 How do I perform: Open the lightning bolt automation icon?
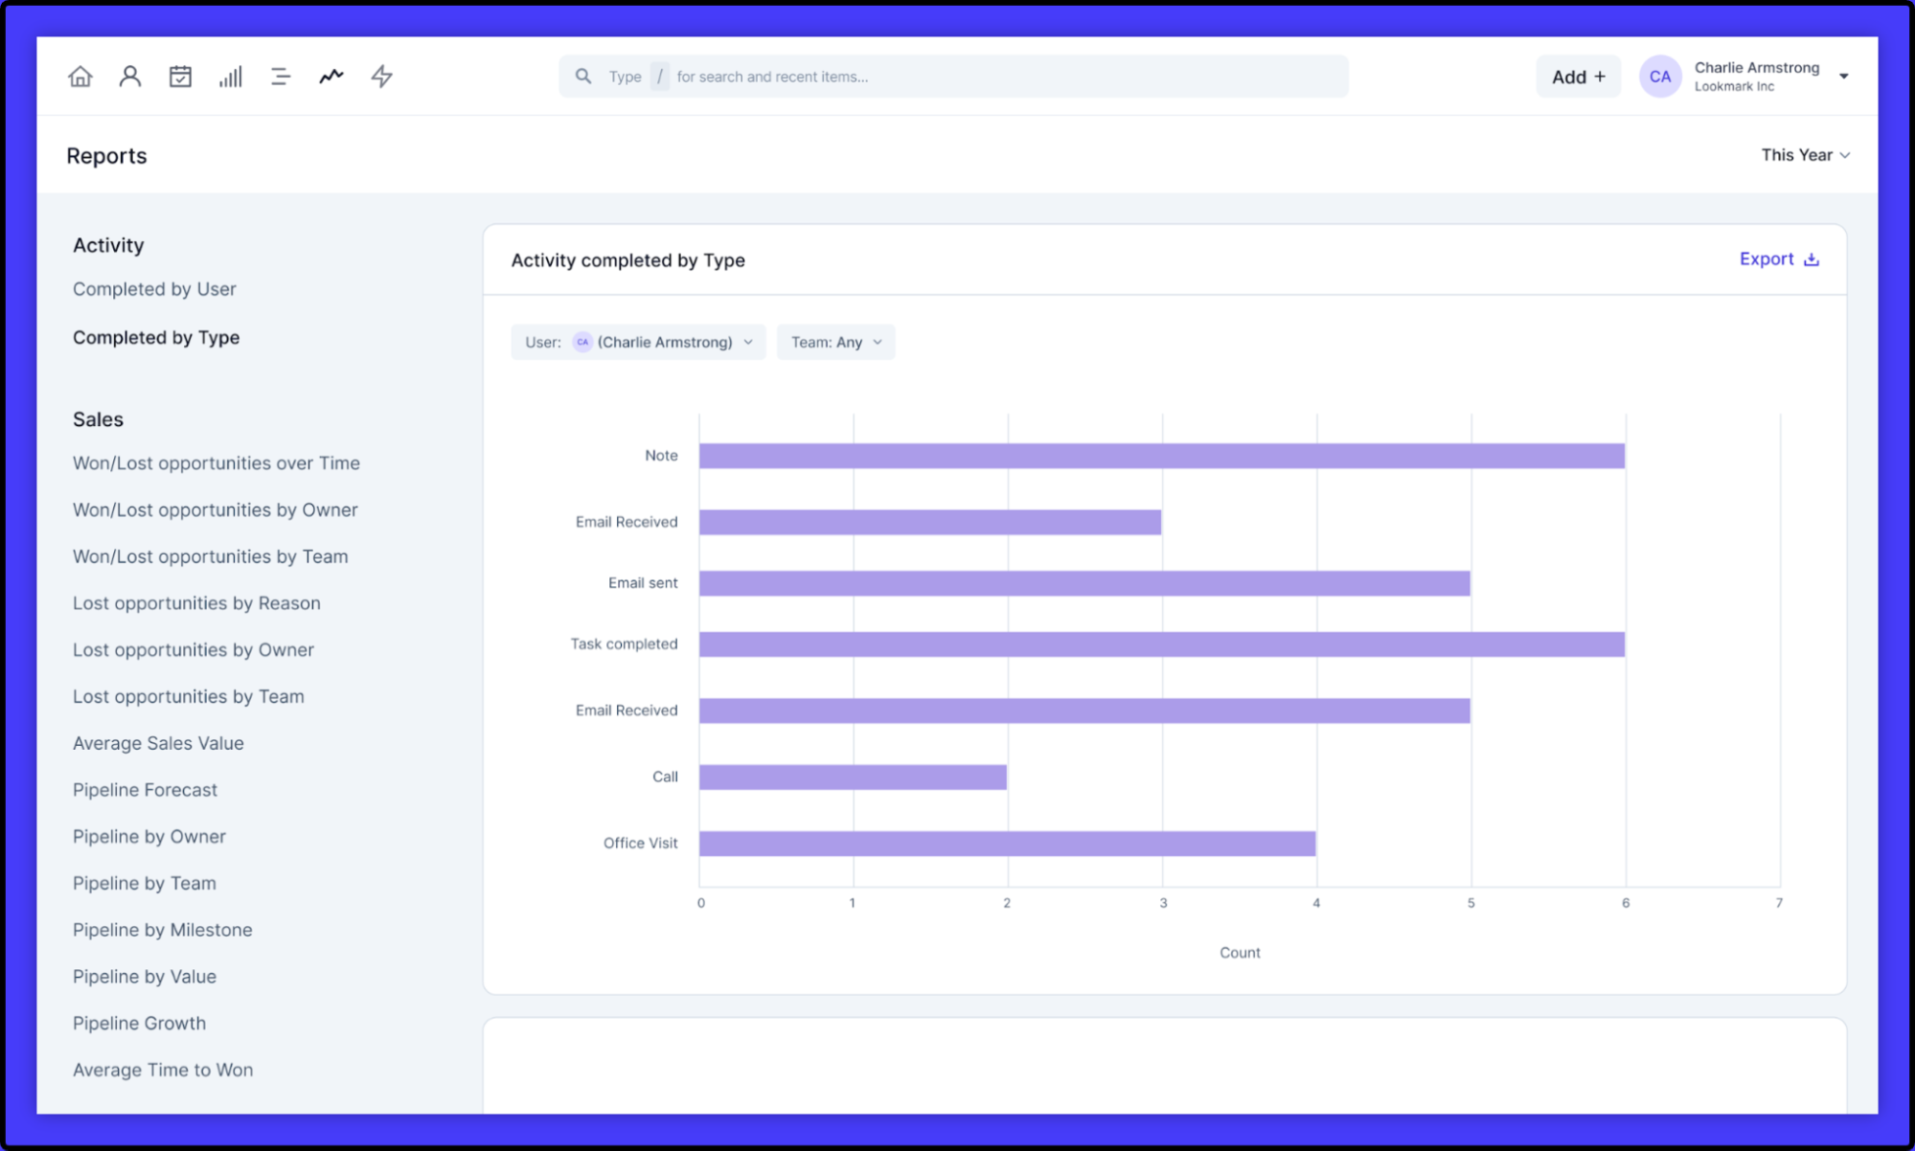click(382, 77)
